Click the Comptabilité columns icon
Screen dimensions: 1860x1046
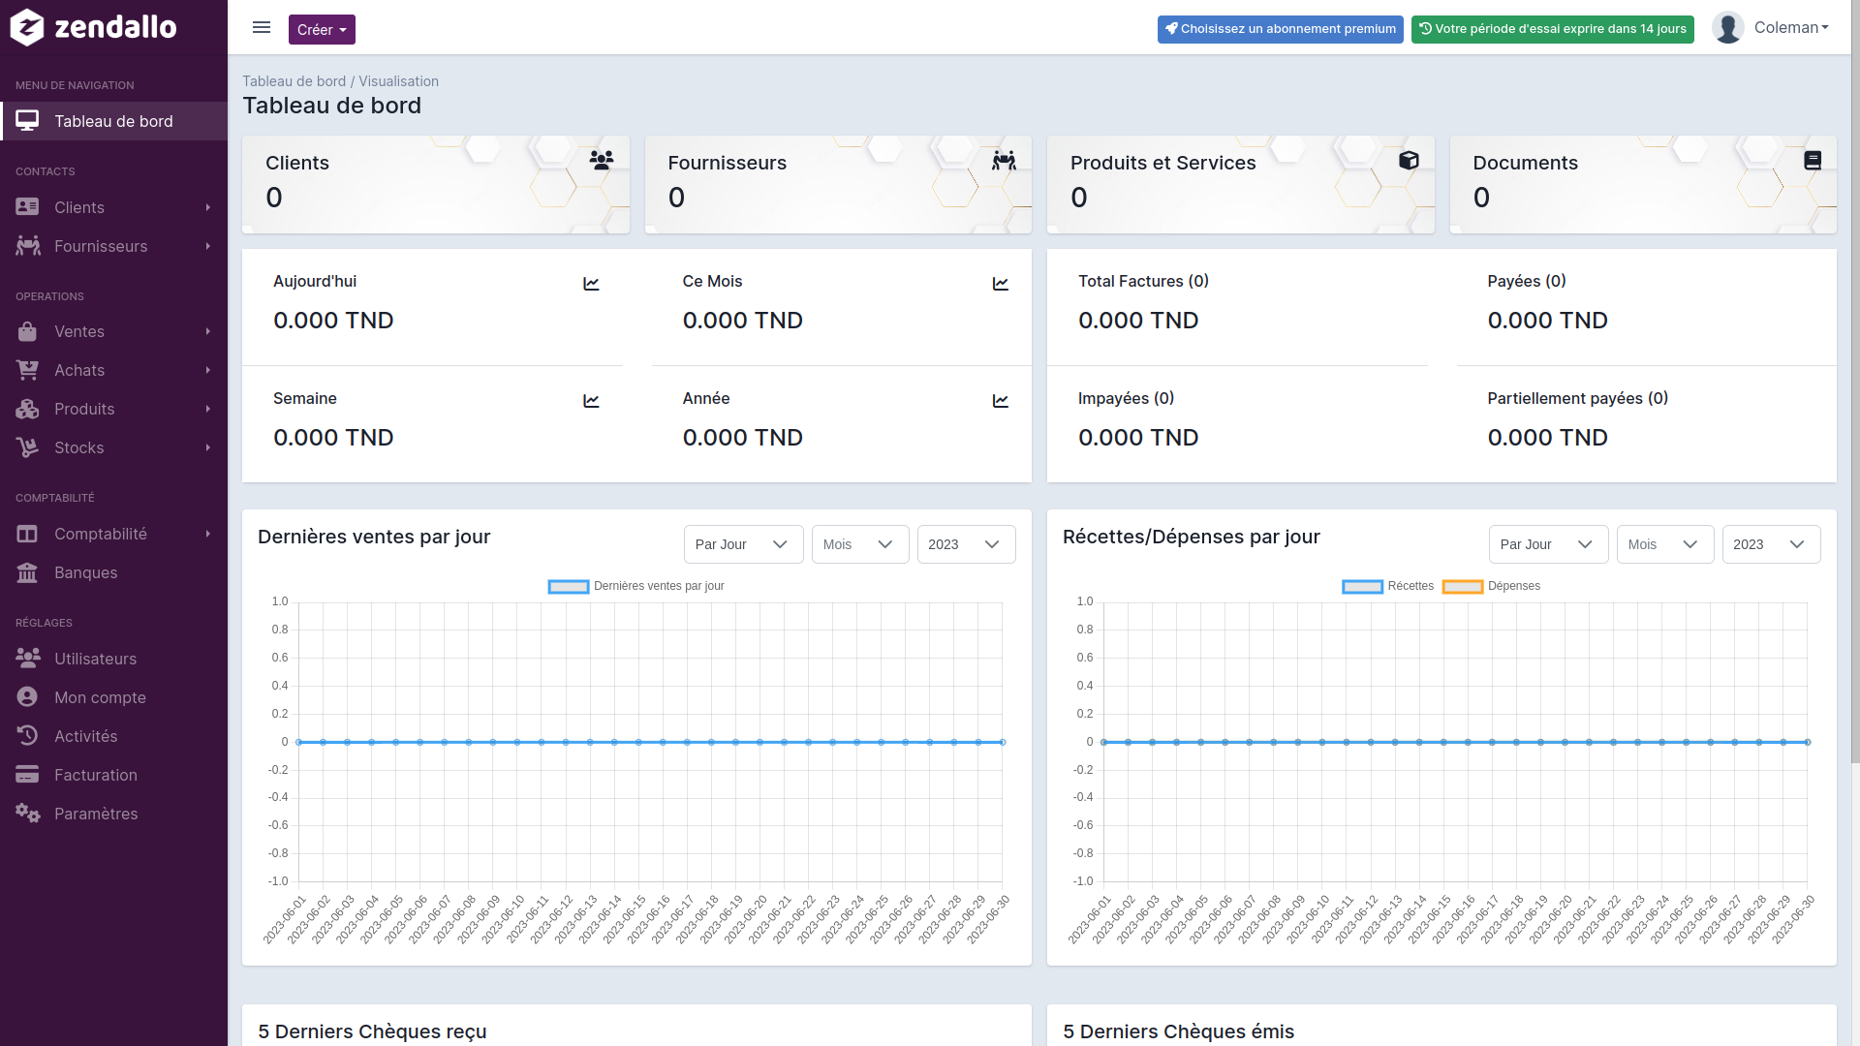(27, 534)
